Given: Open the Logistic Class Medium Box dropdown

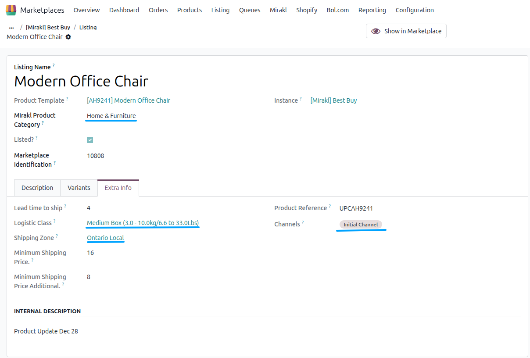Looking at the screenshot, I should [x=143, y=223].
